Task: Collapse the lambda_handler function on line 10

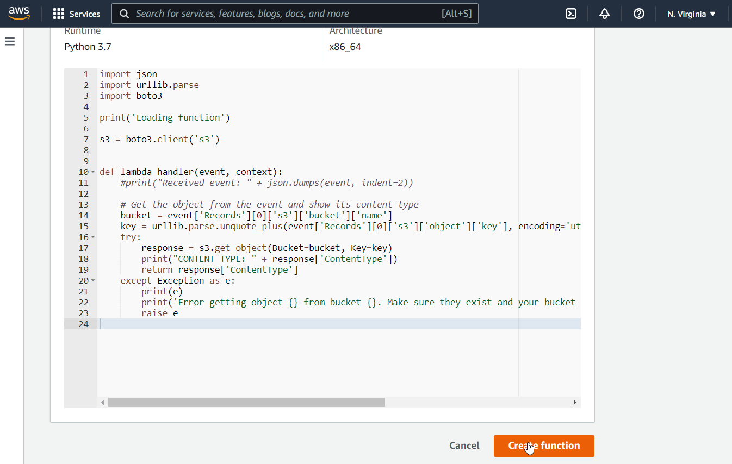Action: [x=92, y=172]
